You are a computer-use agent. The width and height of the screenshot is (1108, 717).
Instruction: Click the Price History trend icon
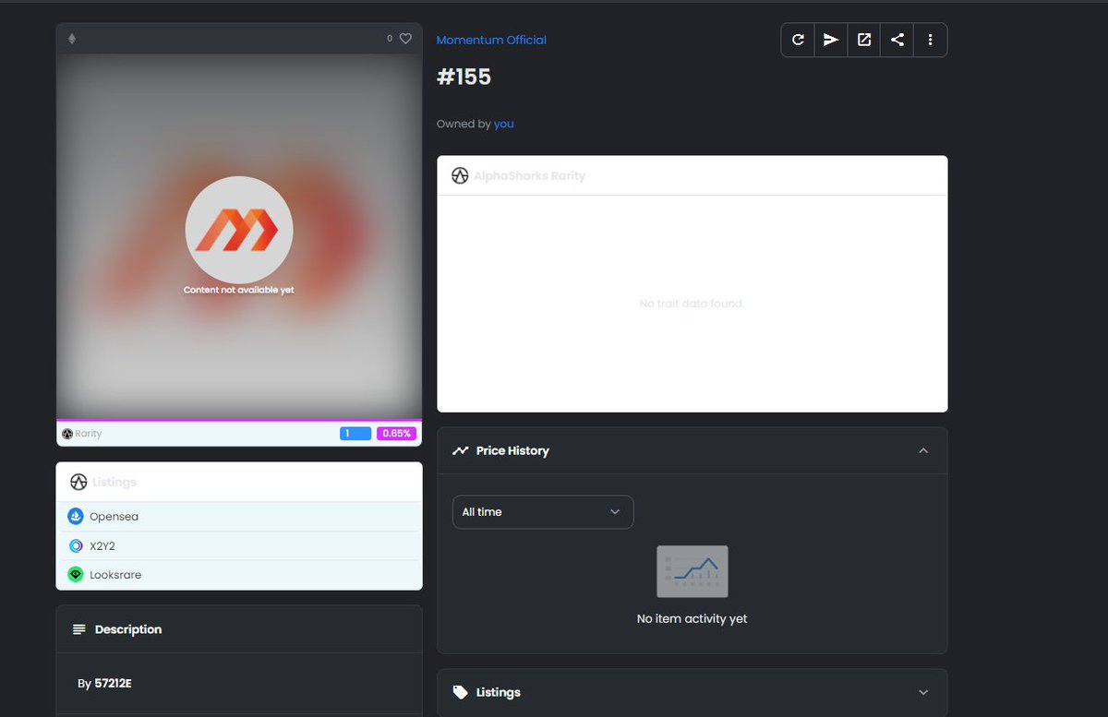(461, 451)
